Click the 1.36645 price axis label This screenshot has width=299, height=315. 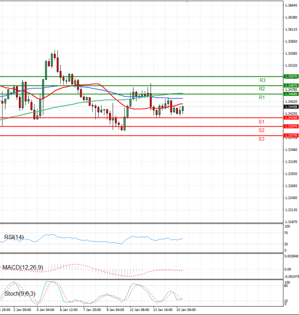(291, 5)
